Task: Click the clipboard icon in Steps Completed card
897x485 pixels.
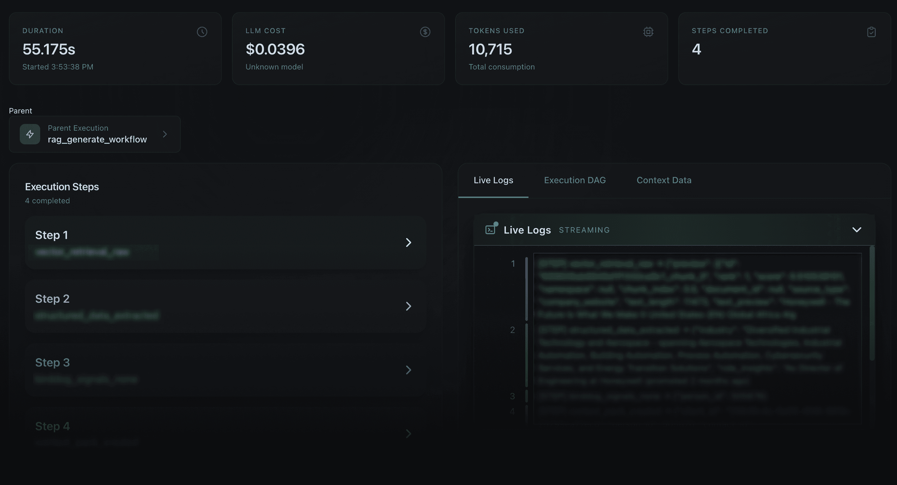Action: [871, 32]
